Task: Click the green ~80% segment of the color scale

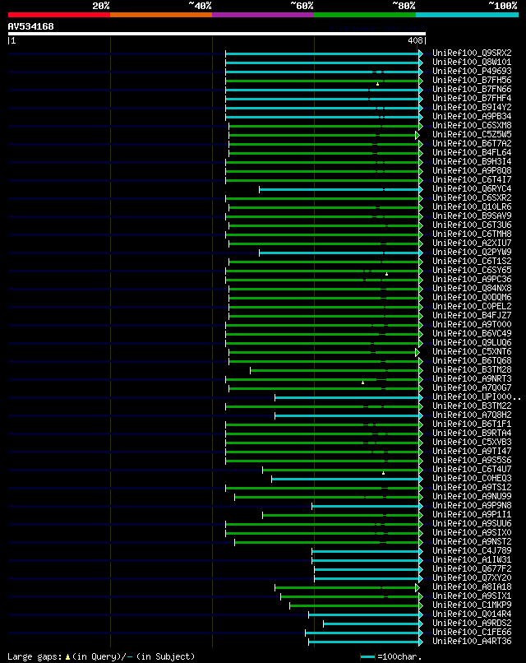Action: click(365, 15)
